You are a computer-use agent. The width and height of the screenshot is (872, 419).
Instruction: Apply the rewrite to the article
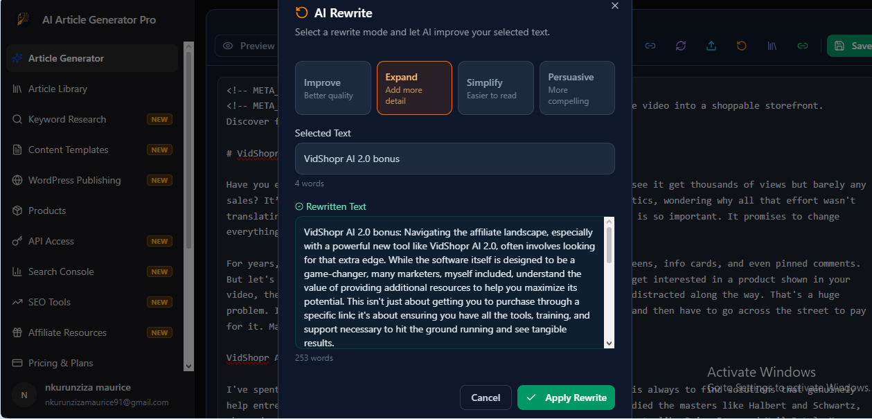[566, 398]
